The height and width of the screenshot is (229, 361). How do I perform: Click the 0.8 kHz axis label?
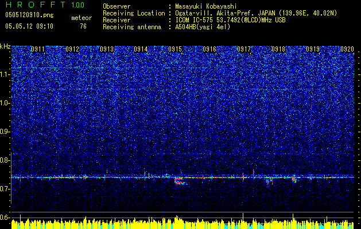[x=5, y=160]
